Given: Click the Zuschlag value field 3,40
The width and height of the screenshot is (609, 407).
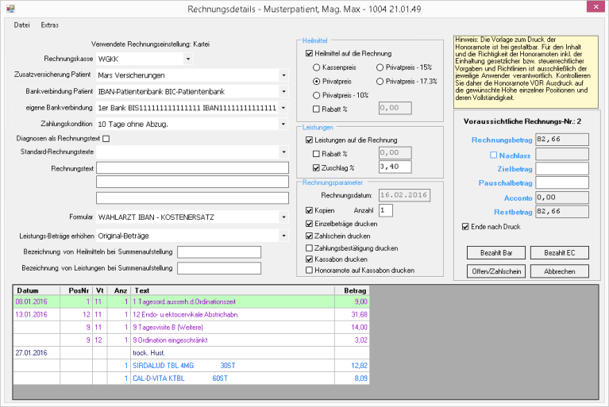Looking at the screenshot, I should pyautogui.click(x=395, y=167).
